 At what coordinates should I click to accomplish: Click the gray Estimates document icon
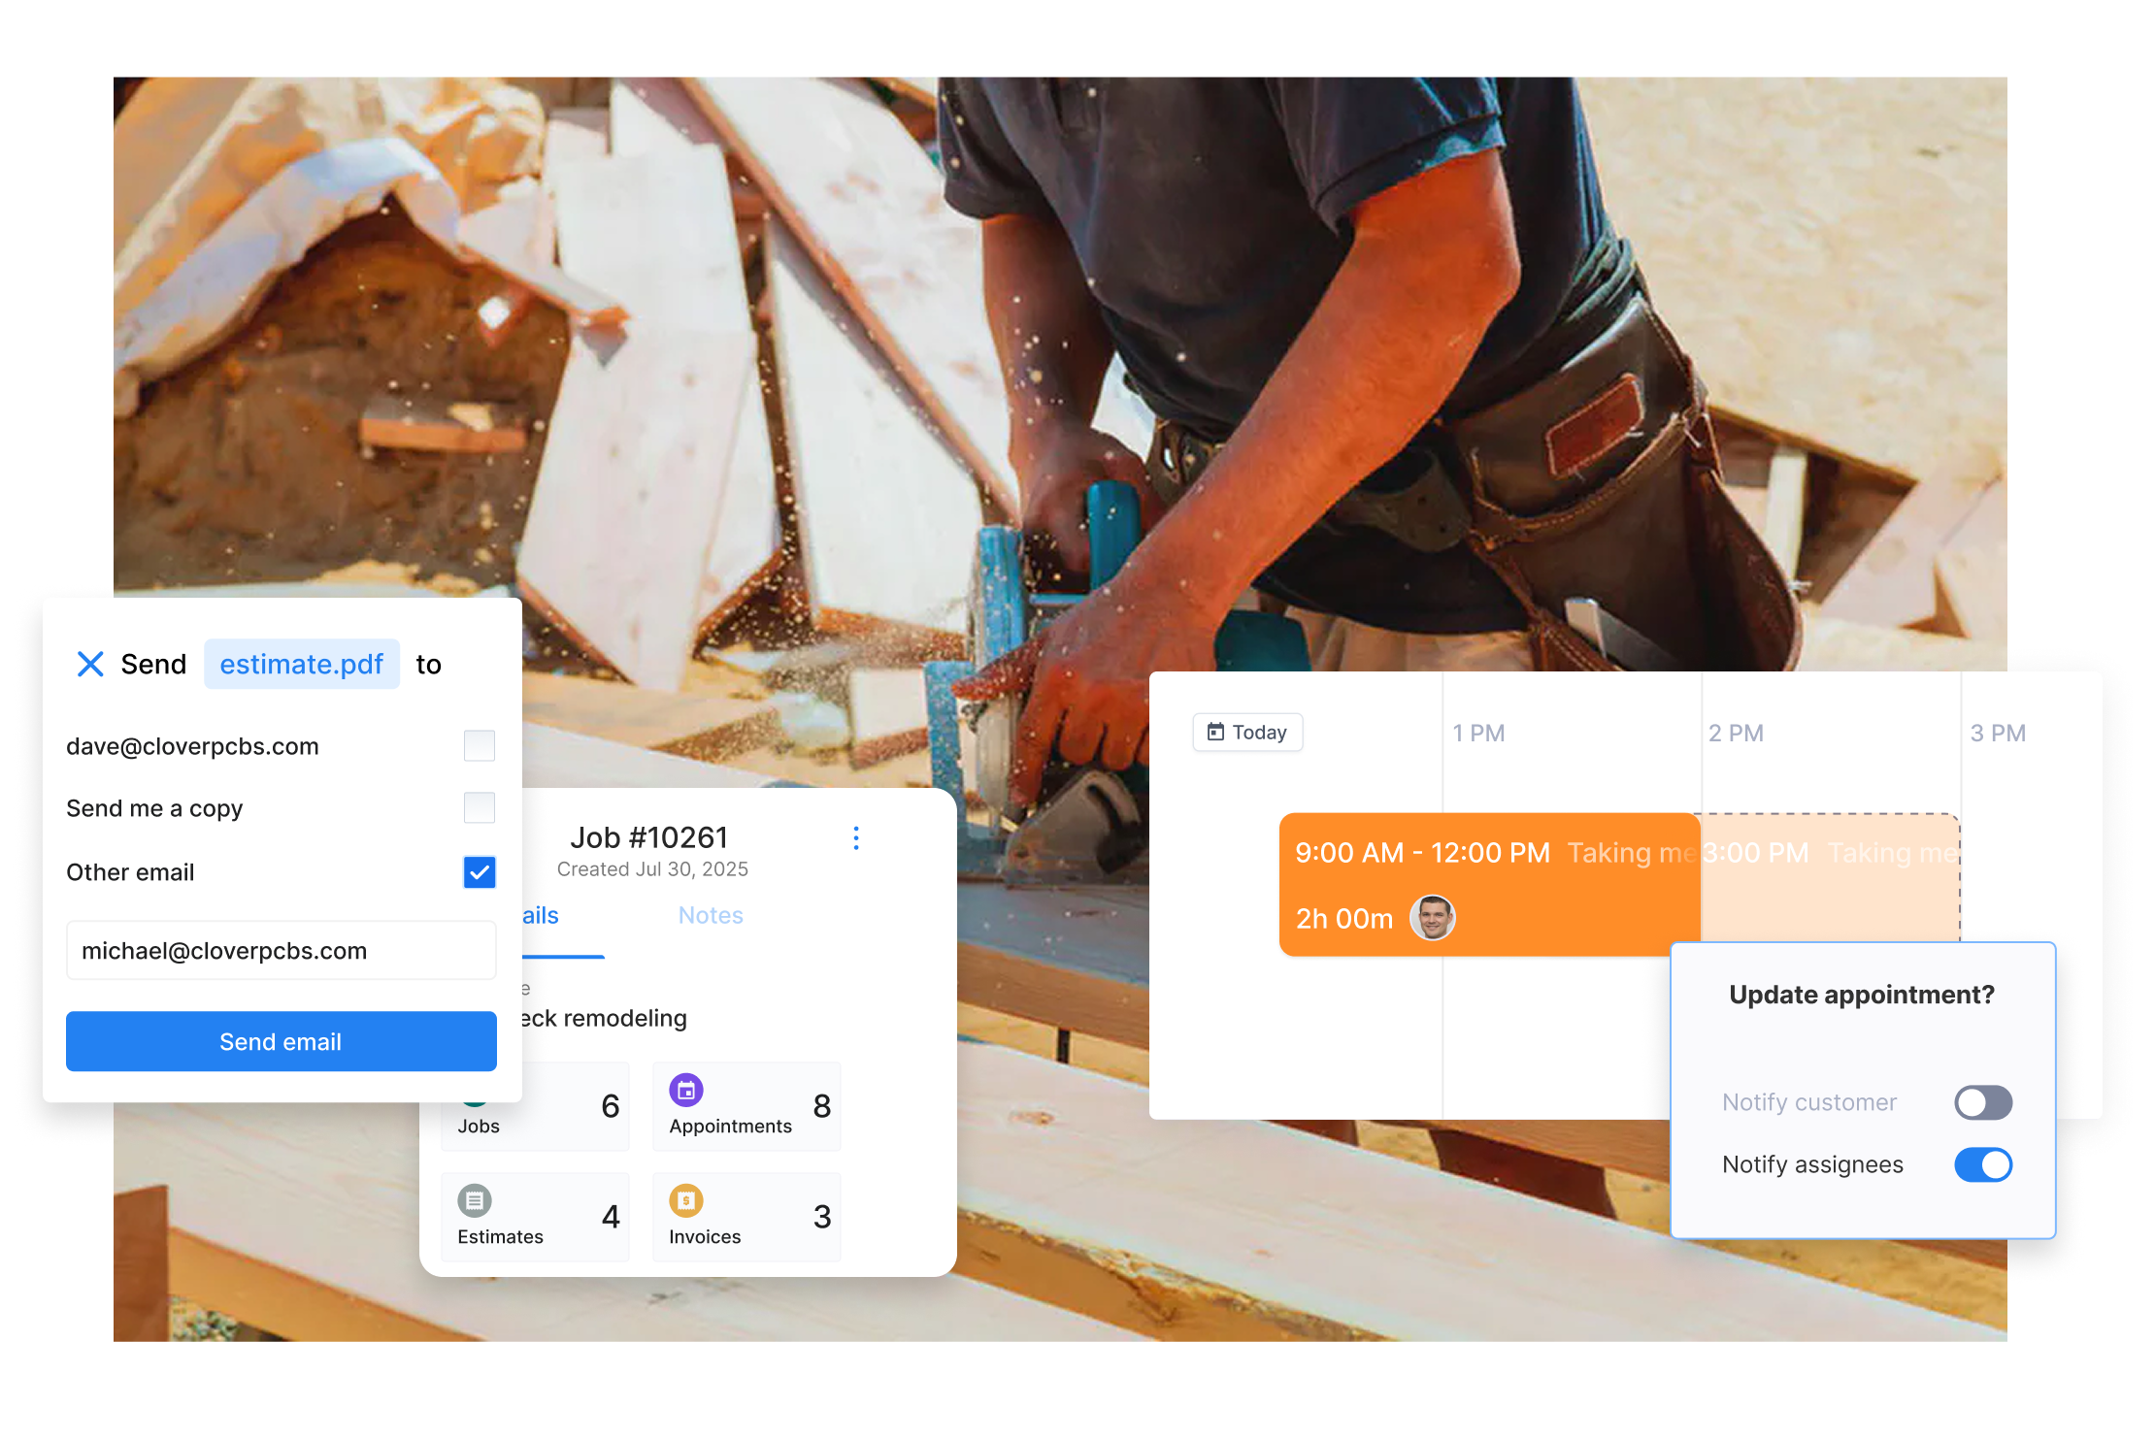pyautogui.click(x=475, y=1200)
